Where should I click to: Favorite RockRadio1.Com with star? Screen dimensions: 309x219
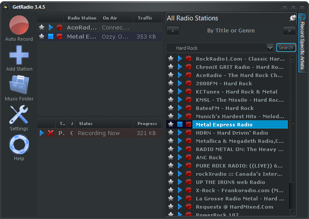tap(171, 58)
